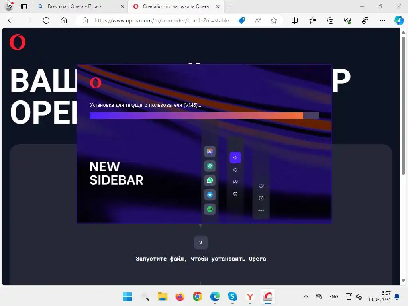This screenshot has width=408, height=306.
Task: Open volume muted tray icon
Action: point(359,296)
